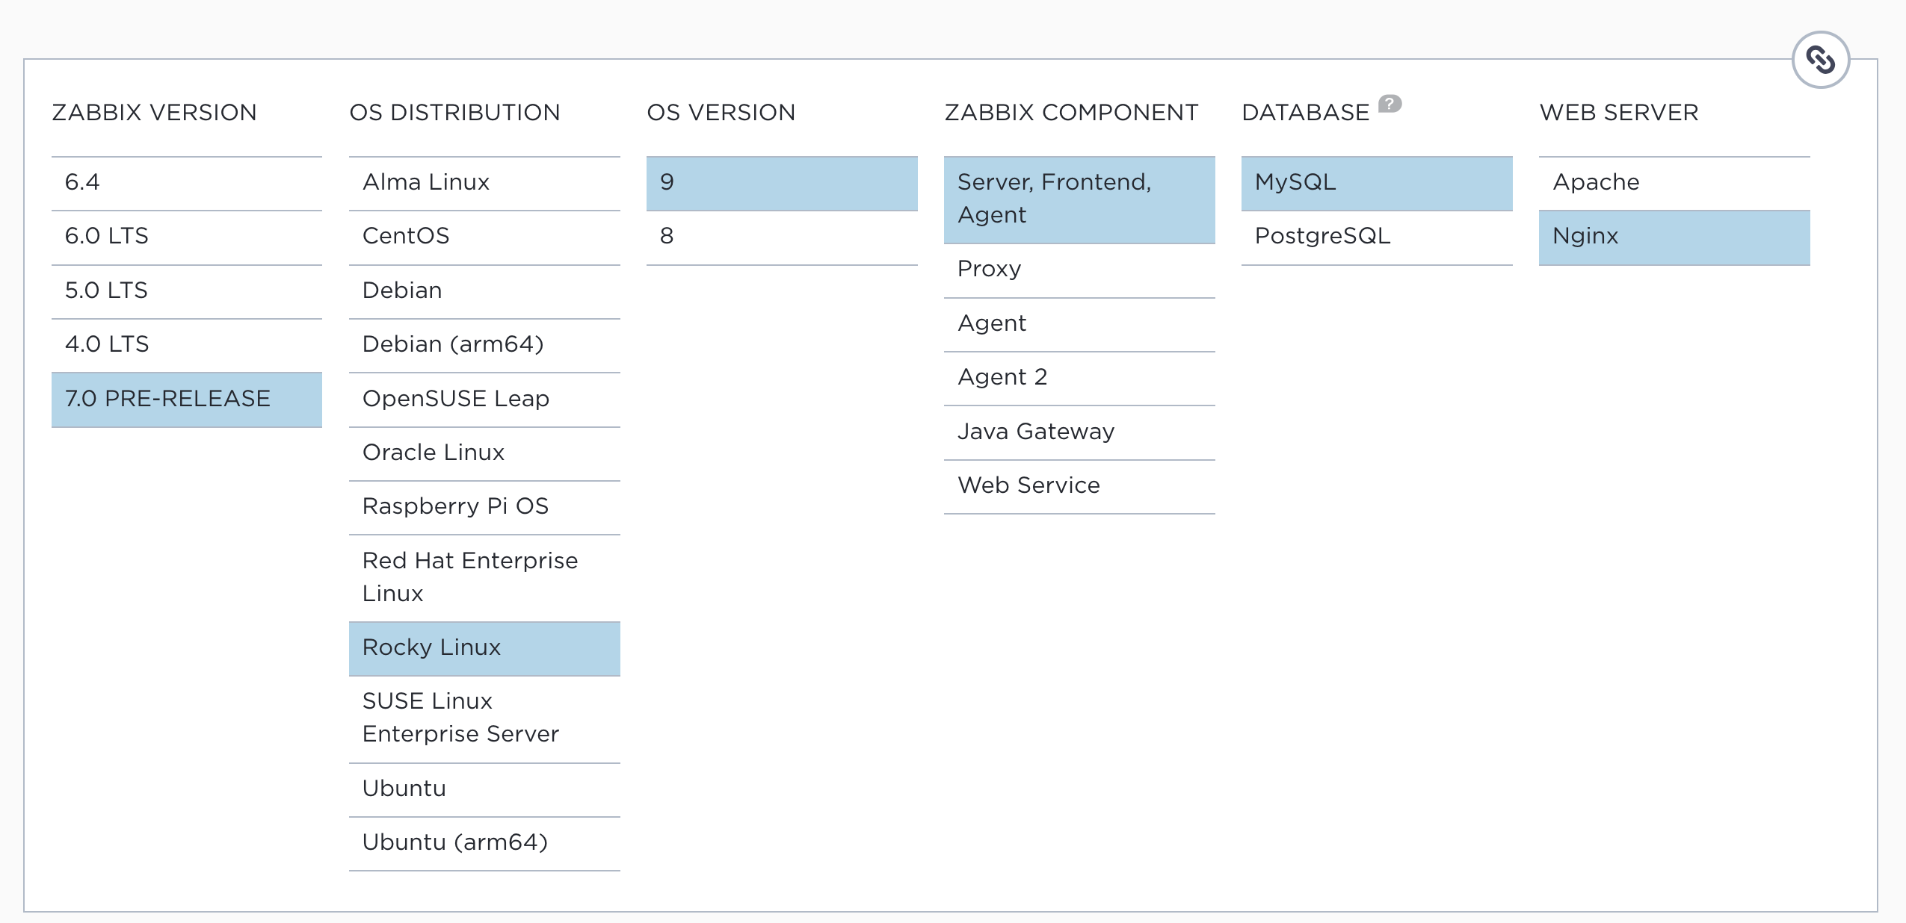
Task: Select the Java Gateway component
Action: pyautogui.click(x=1079, y=432)
